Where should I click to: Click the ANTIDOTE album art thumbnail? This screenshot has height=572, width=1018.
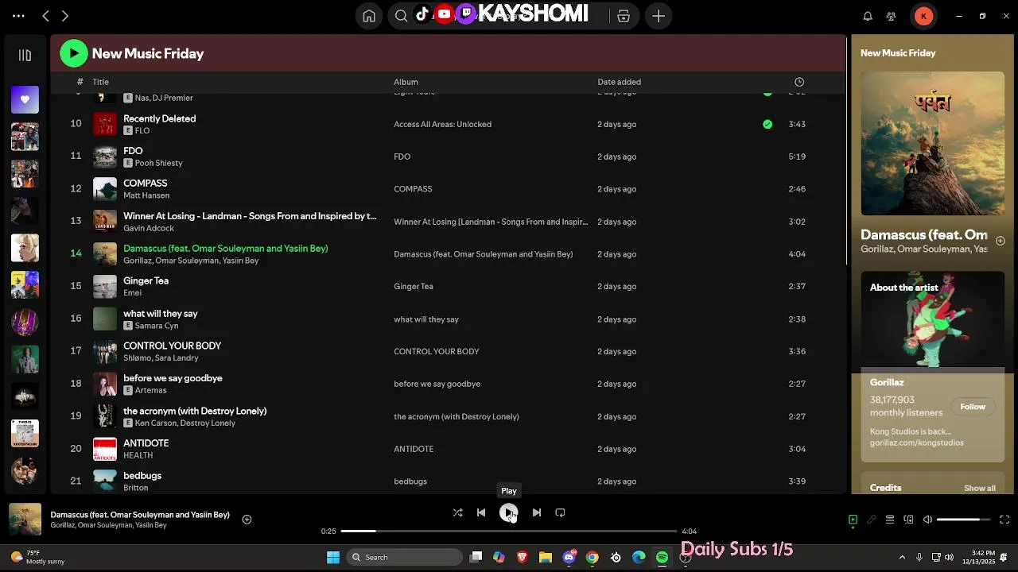tap(105, 449)
